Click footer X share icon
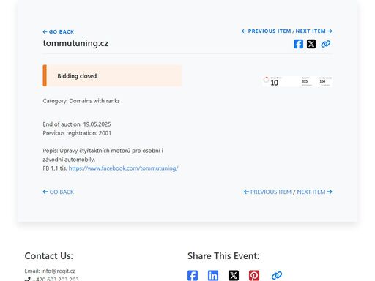This screenshot has height=281, width=375. [234, 275]
